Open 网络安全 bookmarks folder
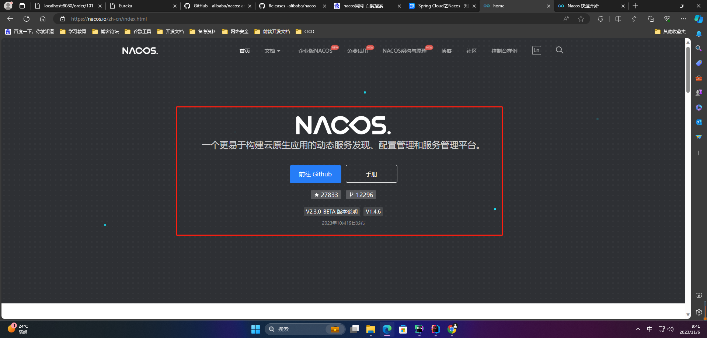707x338 pixels. click(235, 32)
